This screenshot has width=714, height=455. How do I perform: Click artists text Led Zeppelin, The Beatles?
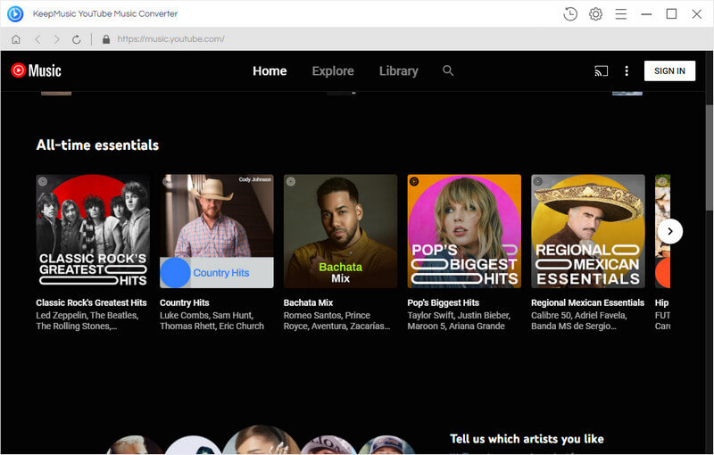[87, 321]
